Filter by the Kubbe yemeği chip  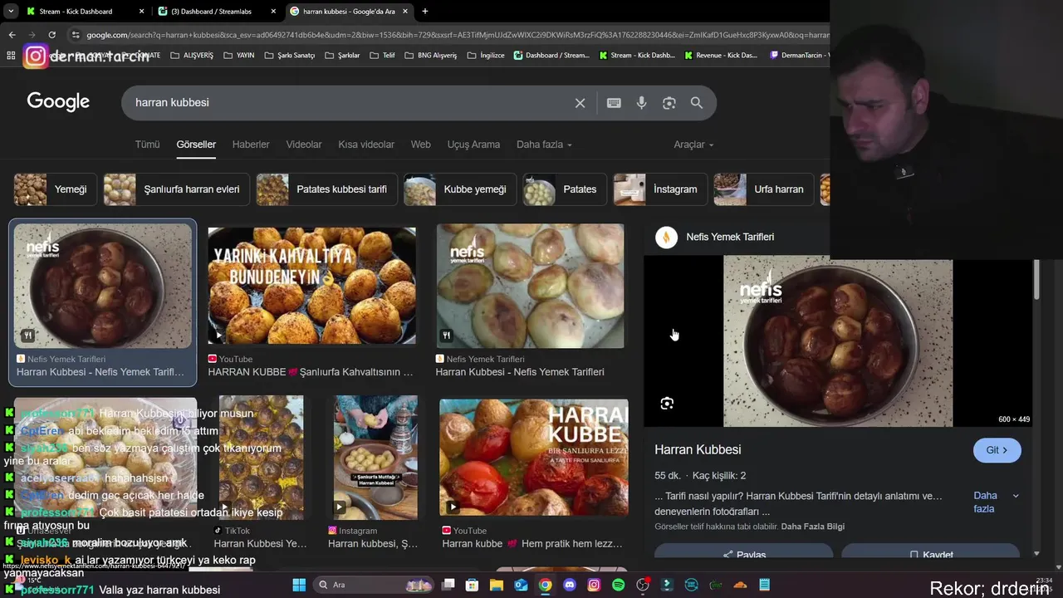(x=459, y=189)
